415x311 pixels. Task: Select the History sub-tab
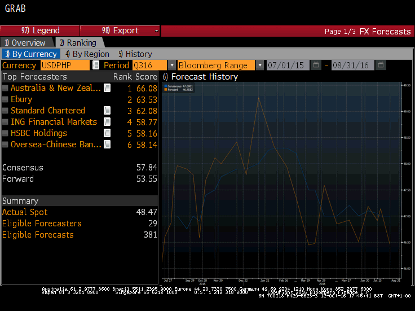tap(135, 54)
